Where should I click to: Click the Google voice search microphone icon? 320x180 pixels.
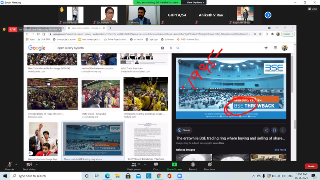[171, 48]
